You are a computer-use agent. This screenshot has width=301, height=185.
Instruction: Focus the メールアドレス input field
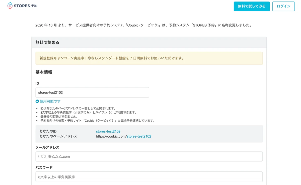click(149, 156)
